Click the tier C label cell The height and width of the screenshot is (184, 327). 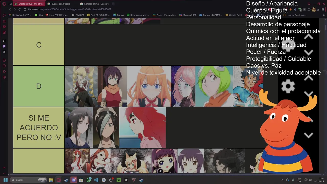click(39, 45)
